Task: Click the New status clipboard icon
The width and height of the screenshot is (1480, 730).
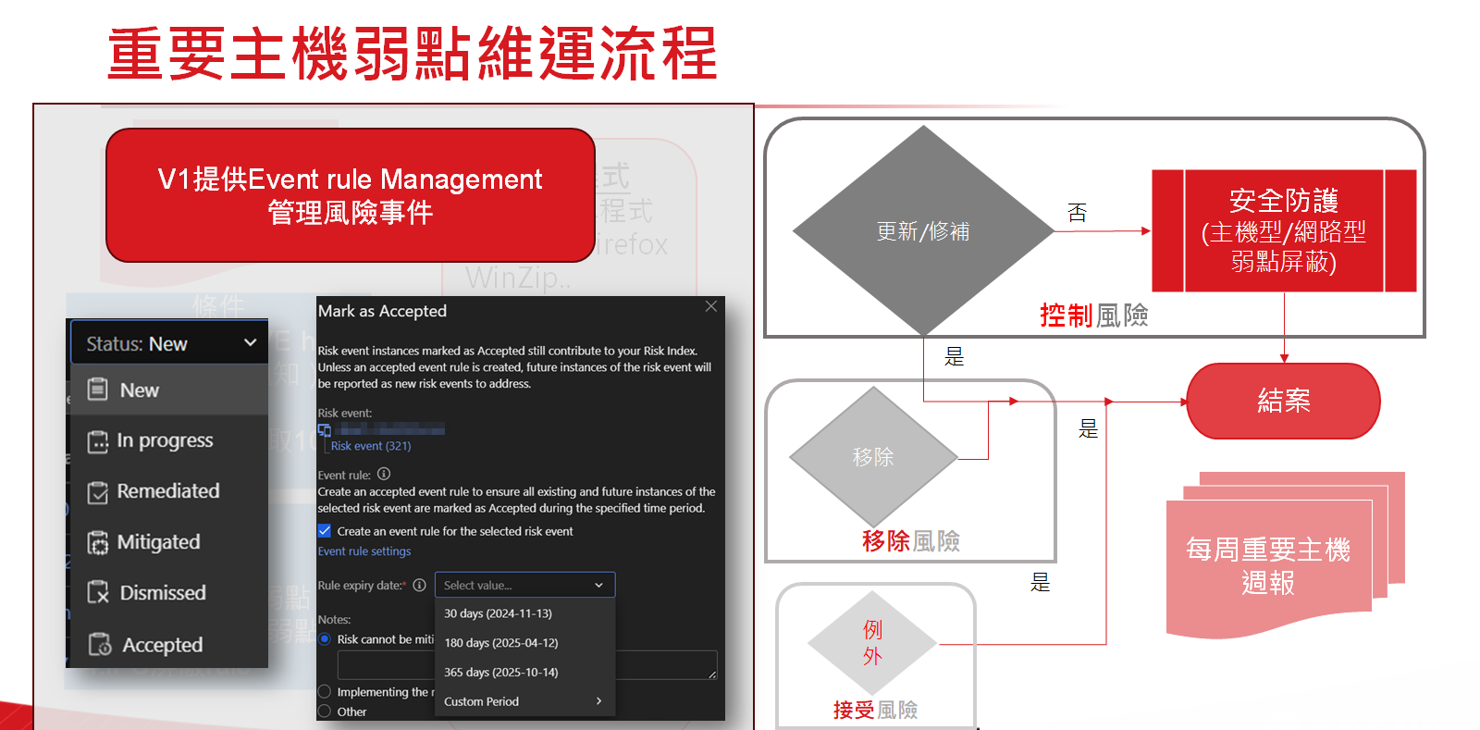Action: pyautogui.click(x=97, y=390)
